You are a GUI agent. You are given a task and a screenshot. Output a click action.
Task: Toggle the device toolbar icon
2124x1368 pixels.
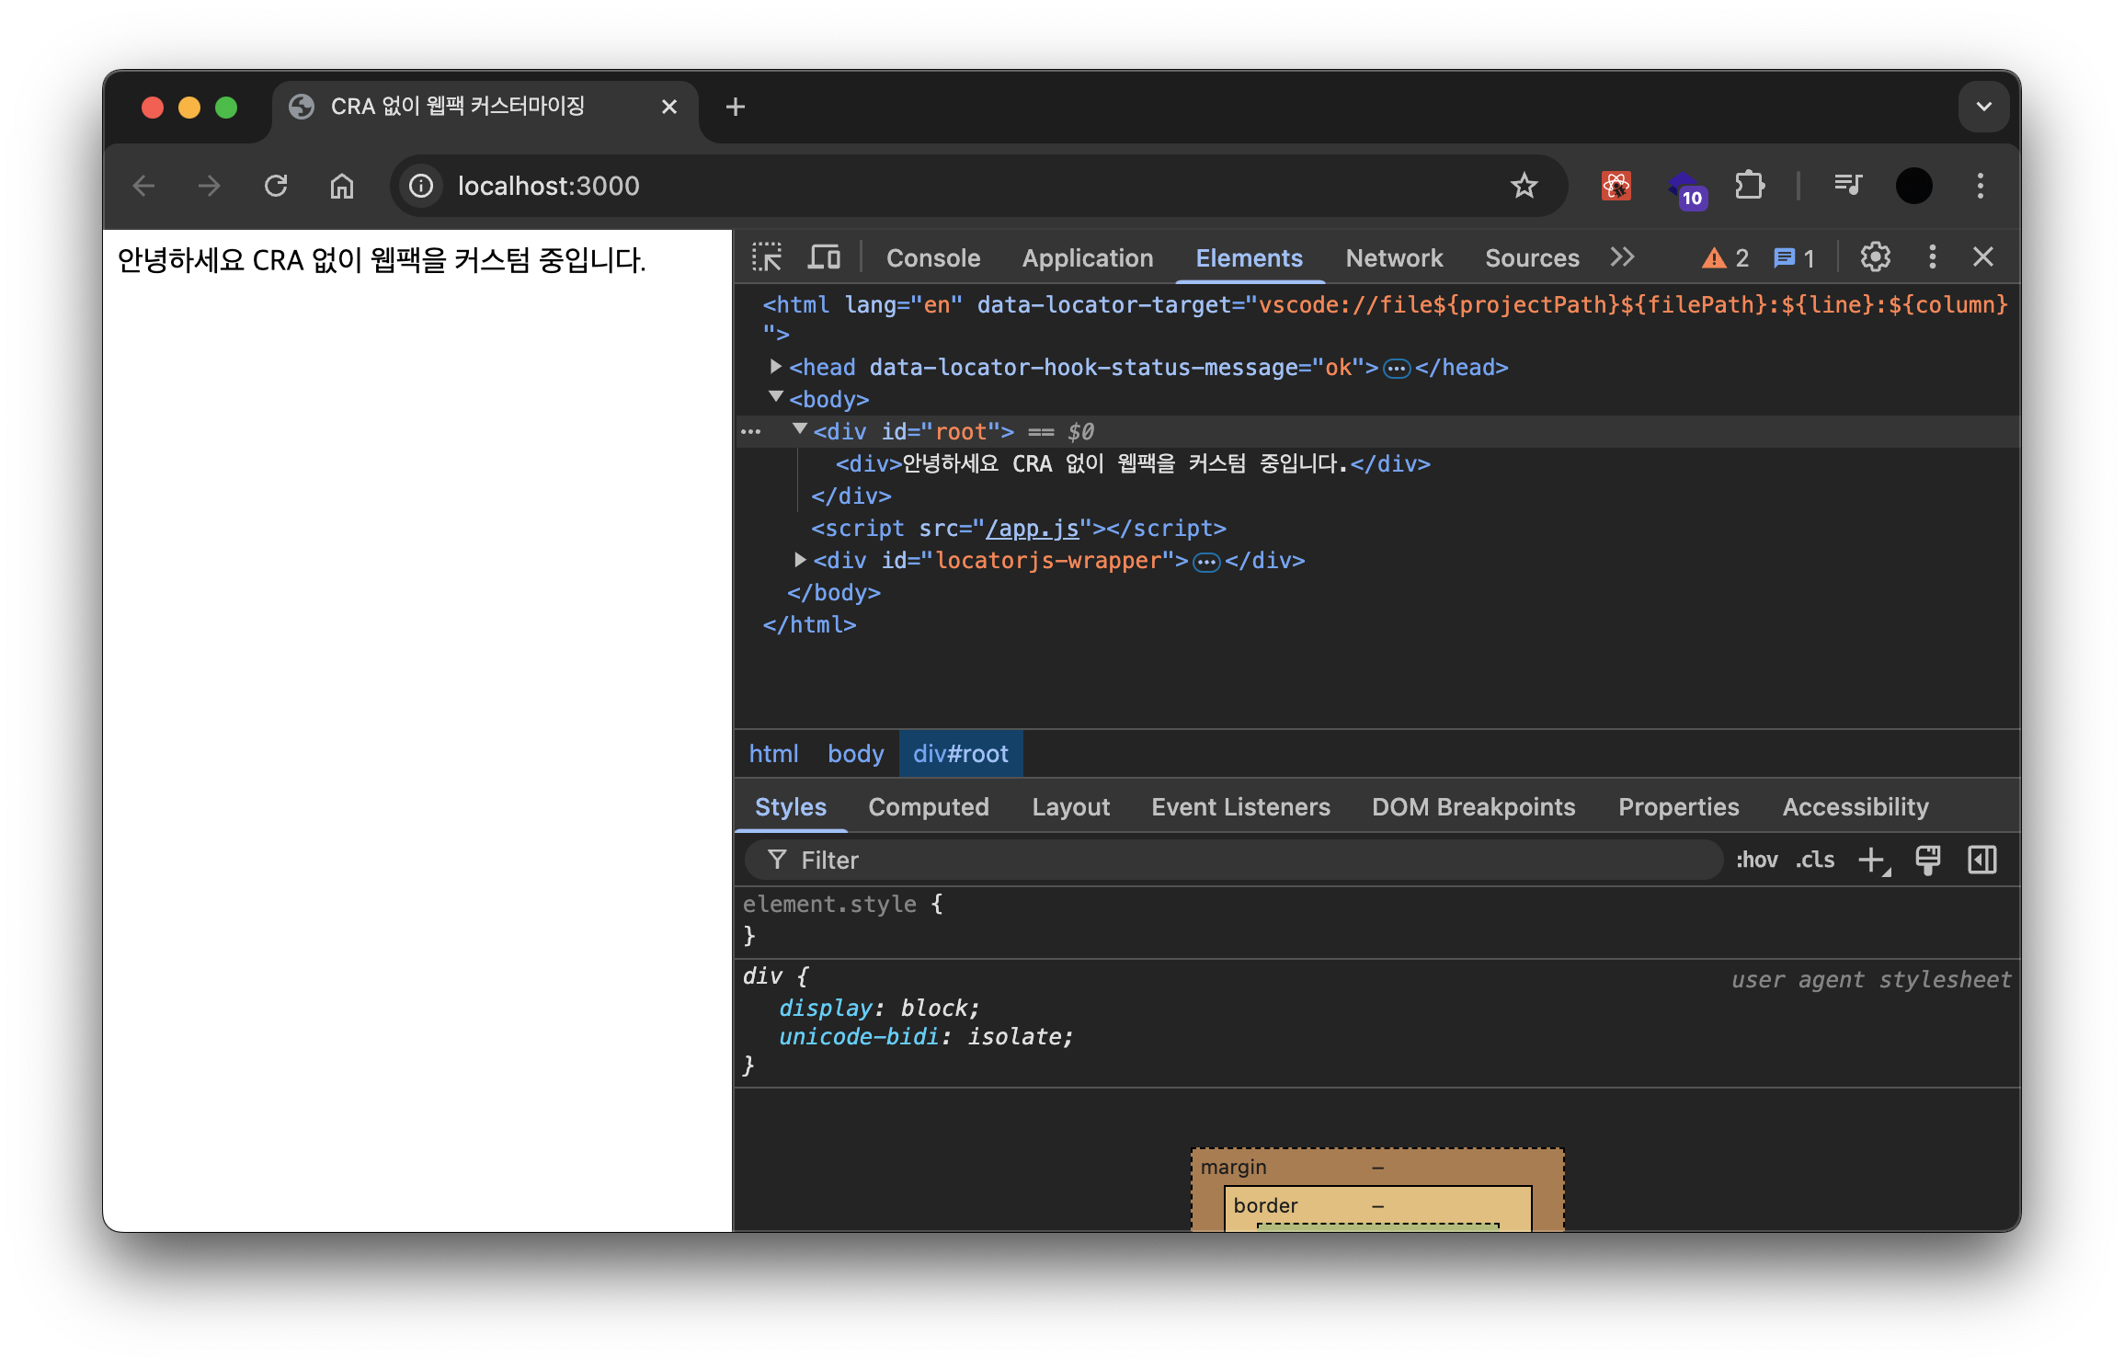point(823,257)
